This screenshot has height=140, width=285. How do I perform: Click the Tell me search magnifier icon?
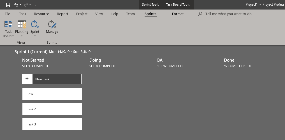200,14
